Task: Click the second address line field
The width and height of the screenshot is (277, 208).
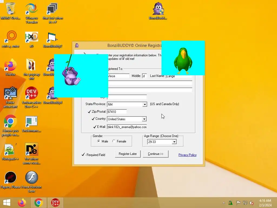Action: [x=150, y=90]
